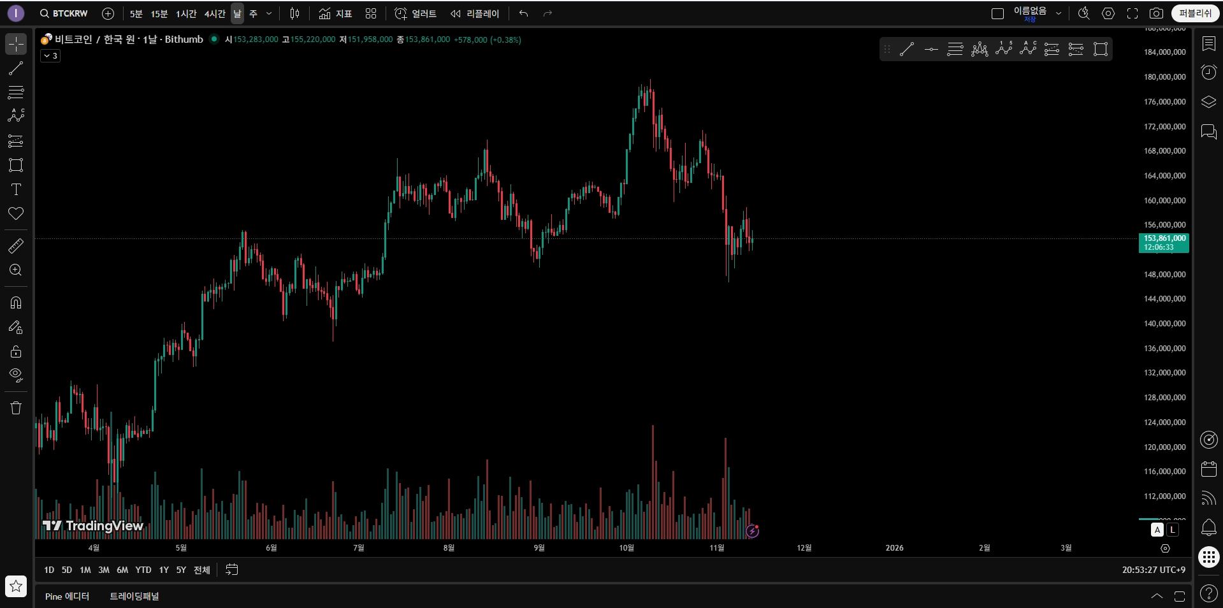Switch to 1시간 interval
1223x608 pixels.
pyautogui.click(x=186, y=13)
